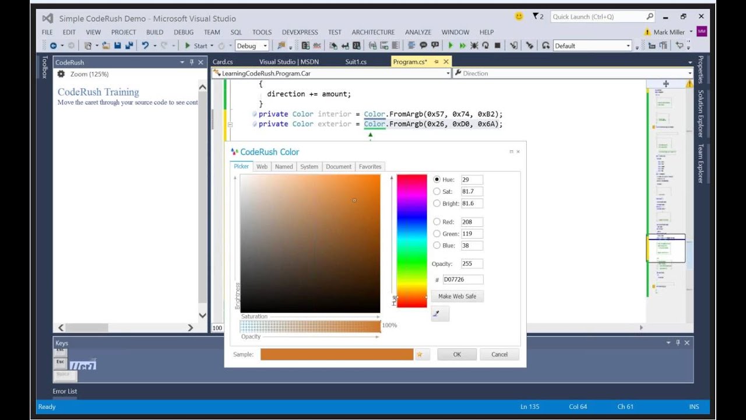
Task: Open the document tabs overflow dropdown
Action: tap(690, 62)
